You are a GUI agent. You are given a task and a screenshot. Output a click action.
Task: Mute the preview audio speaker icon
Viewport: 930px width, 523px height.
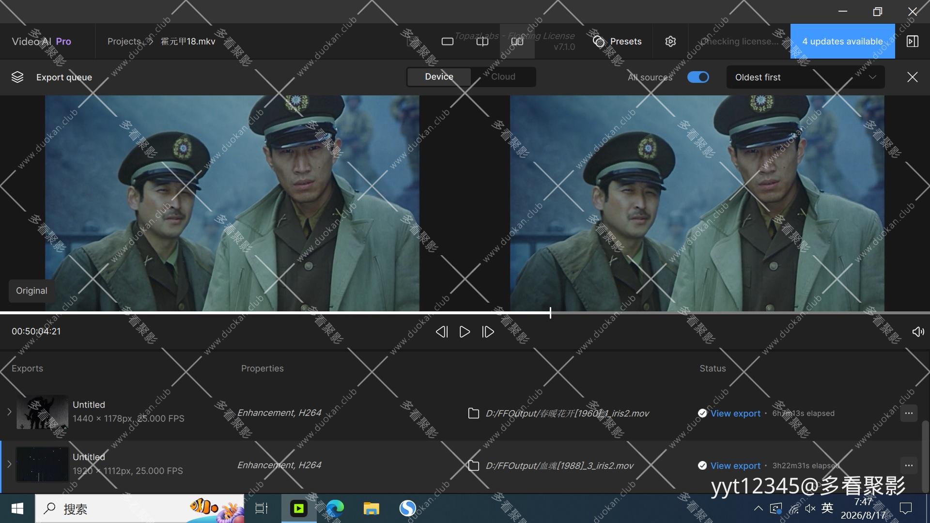(x=918, y=332)
